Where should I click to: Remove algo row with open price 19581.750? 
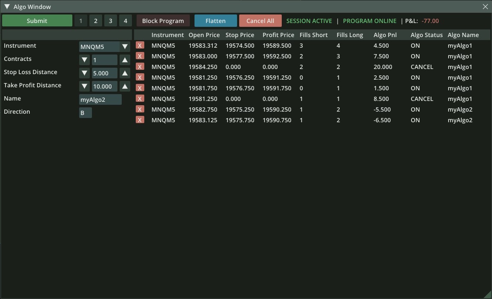[x=140, y=88]
